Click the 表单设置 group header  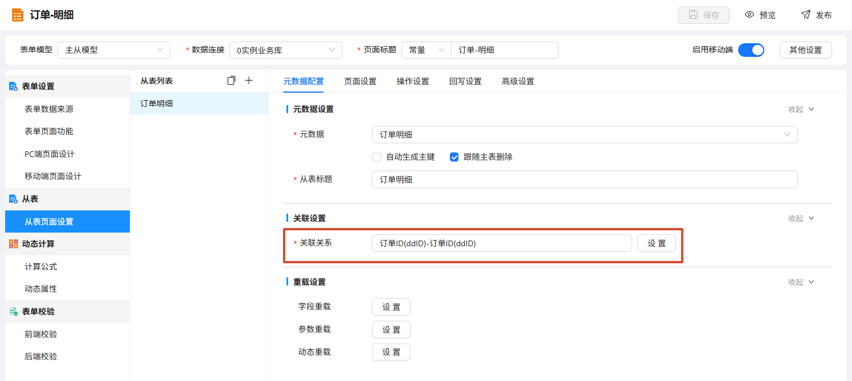pos(67,86)
